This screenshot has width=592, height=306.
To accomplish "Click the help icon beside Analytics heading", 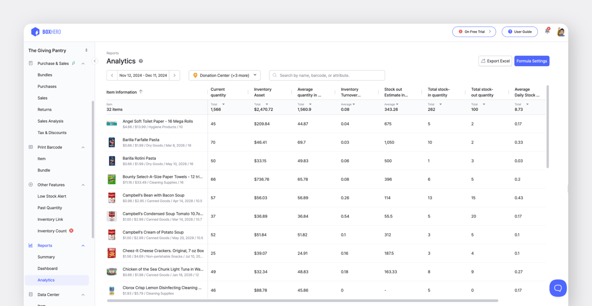I will 141,61.
